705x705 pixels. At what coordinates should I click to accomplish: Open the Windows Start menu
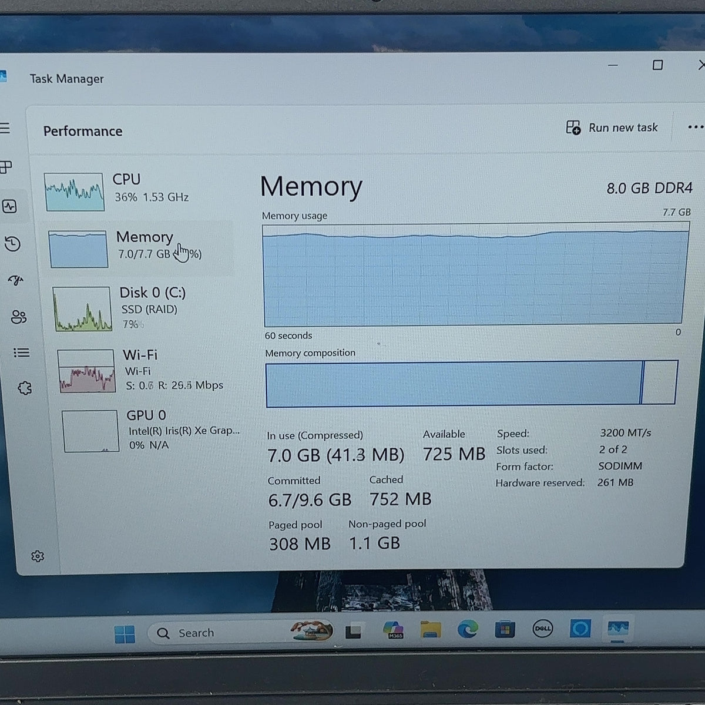(x=125, y=634)
